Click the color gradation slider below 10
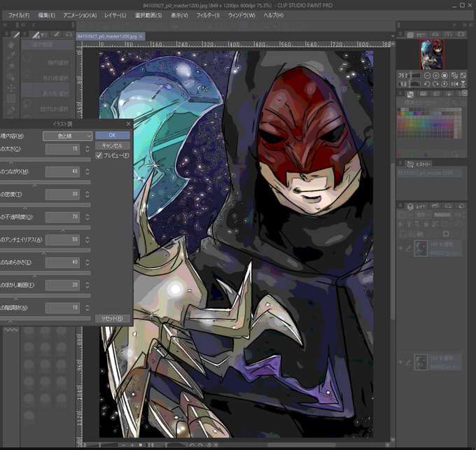 point(45,318)
